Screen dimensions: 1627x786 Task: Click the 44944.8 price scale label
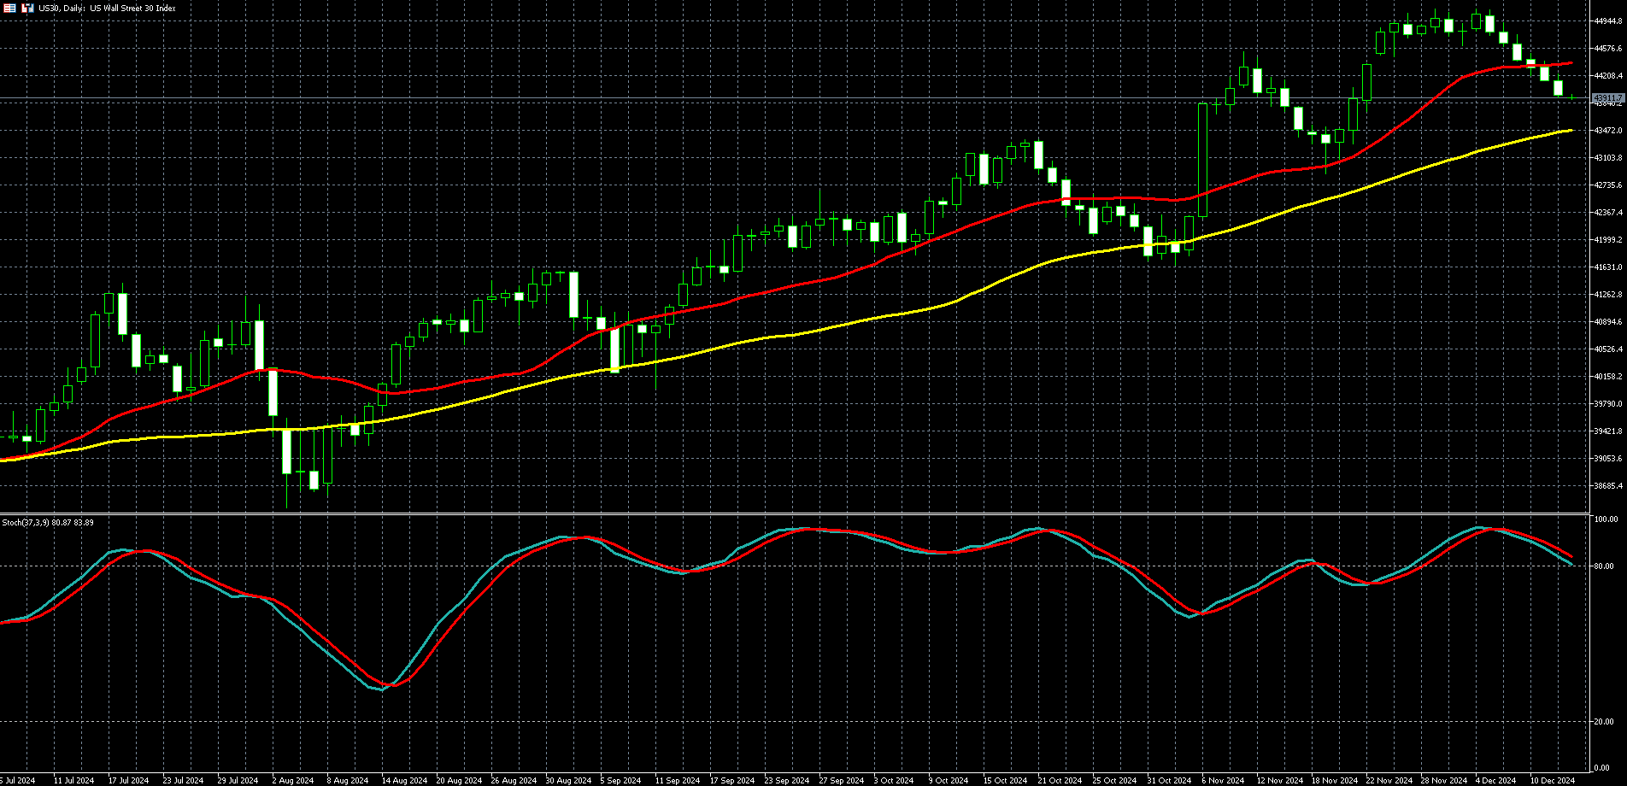tap(1607, 21)
